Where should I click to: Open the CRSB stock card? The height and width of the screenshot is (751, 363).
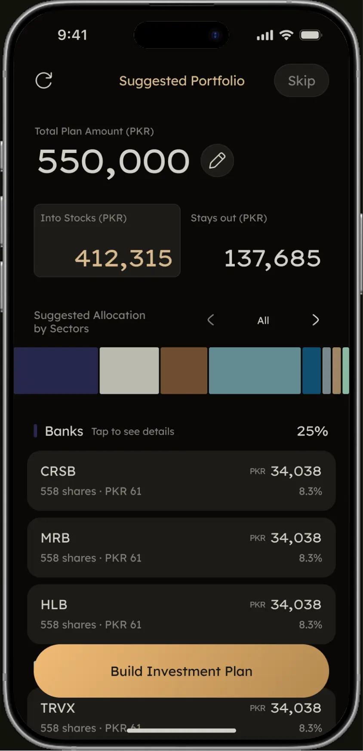click(x=181, y=481)
